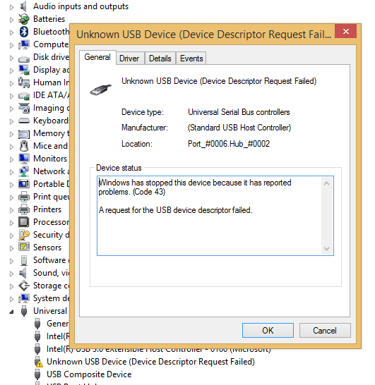The image size is (375, 385).
Task: Select the USB Composite Device entry
Action: click(x=89, y=374)
